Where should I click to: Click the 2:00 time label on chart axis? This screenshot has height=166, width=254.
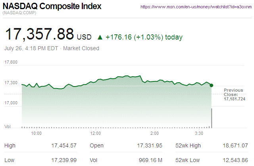click(x=155, y=133)
